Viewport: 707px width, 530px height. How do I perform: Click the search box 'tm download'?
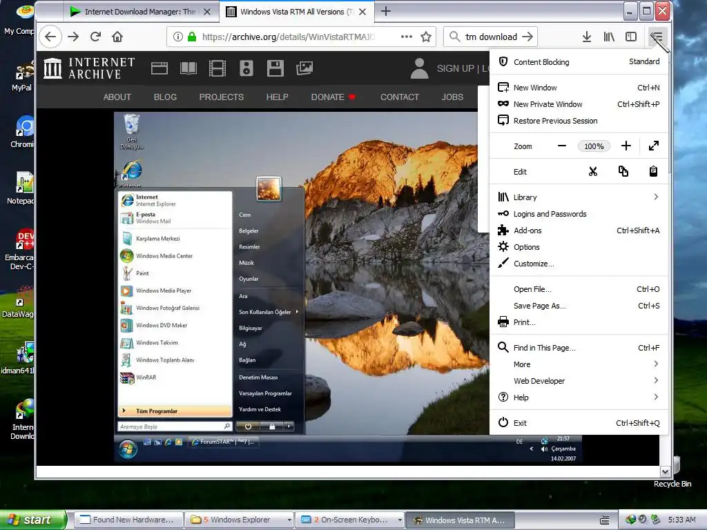click(491, 37)
